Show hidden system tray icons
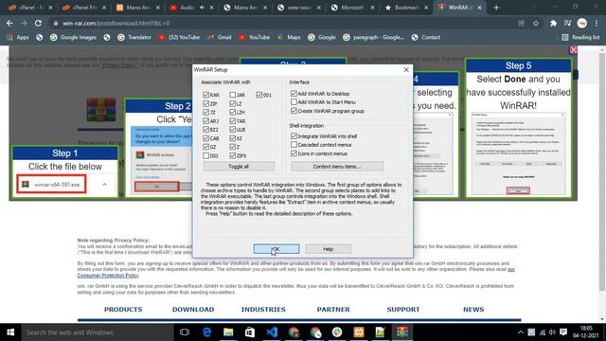606x341 pixels. tap(521, 332)
